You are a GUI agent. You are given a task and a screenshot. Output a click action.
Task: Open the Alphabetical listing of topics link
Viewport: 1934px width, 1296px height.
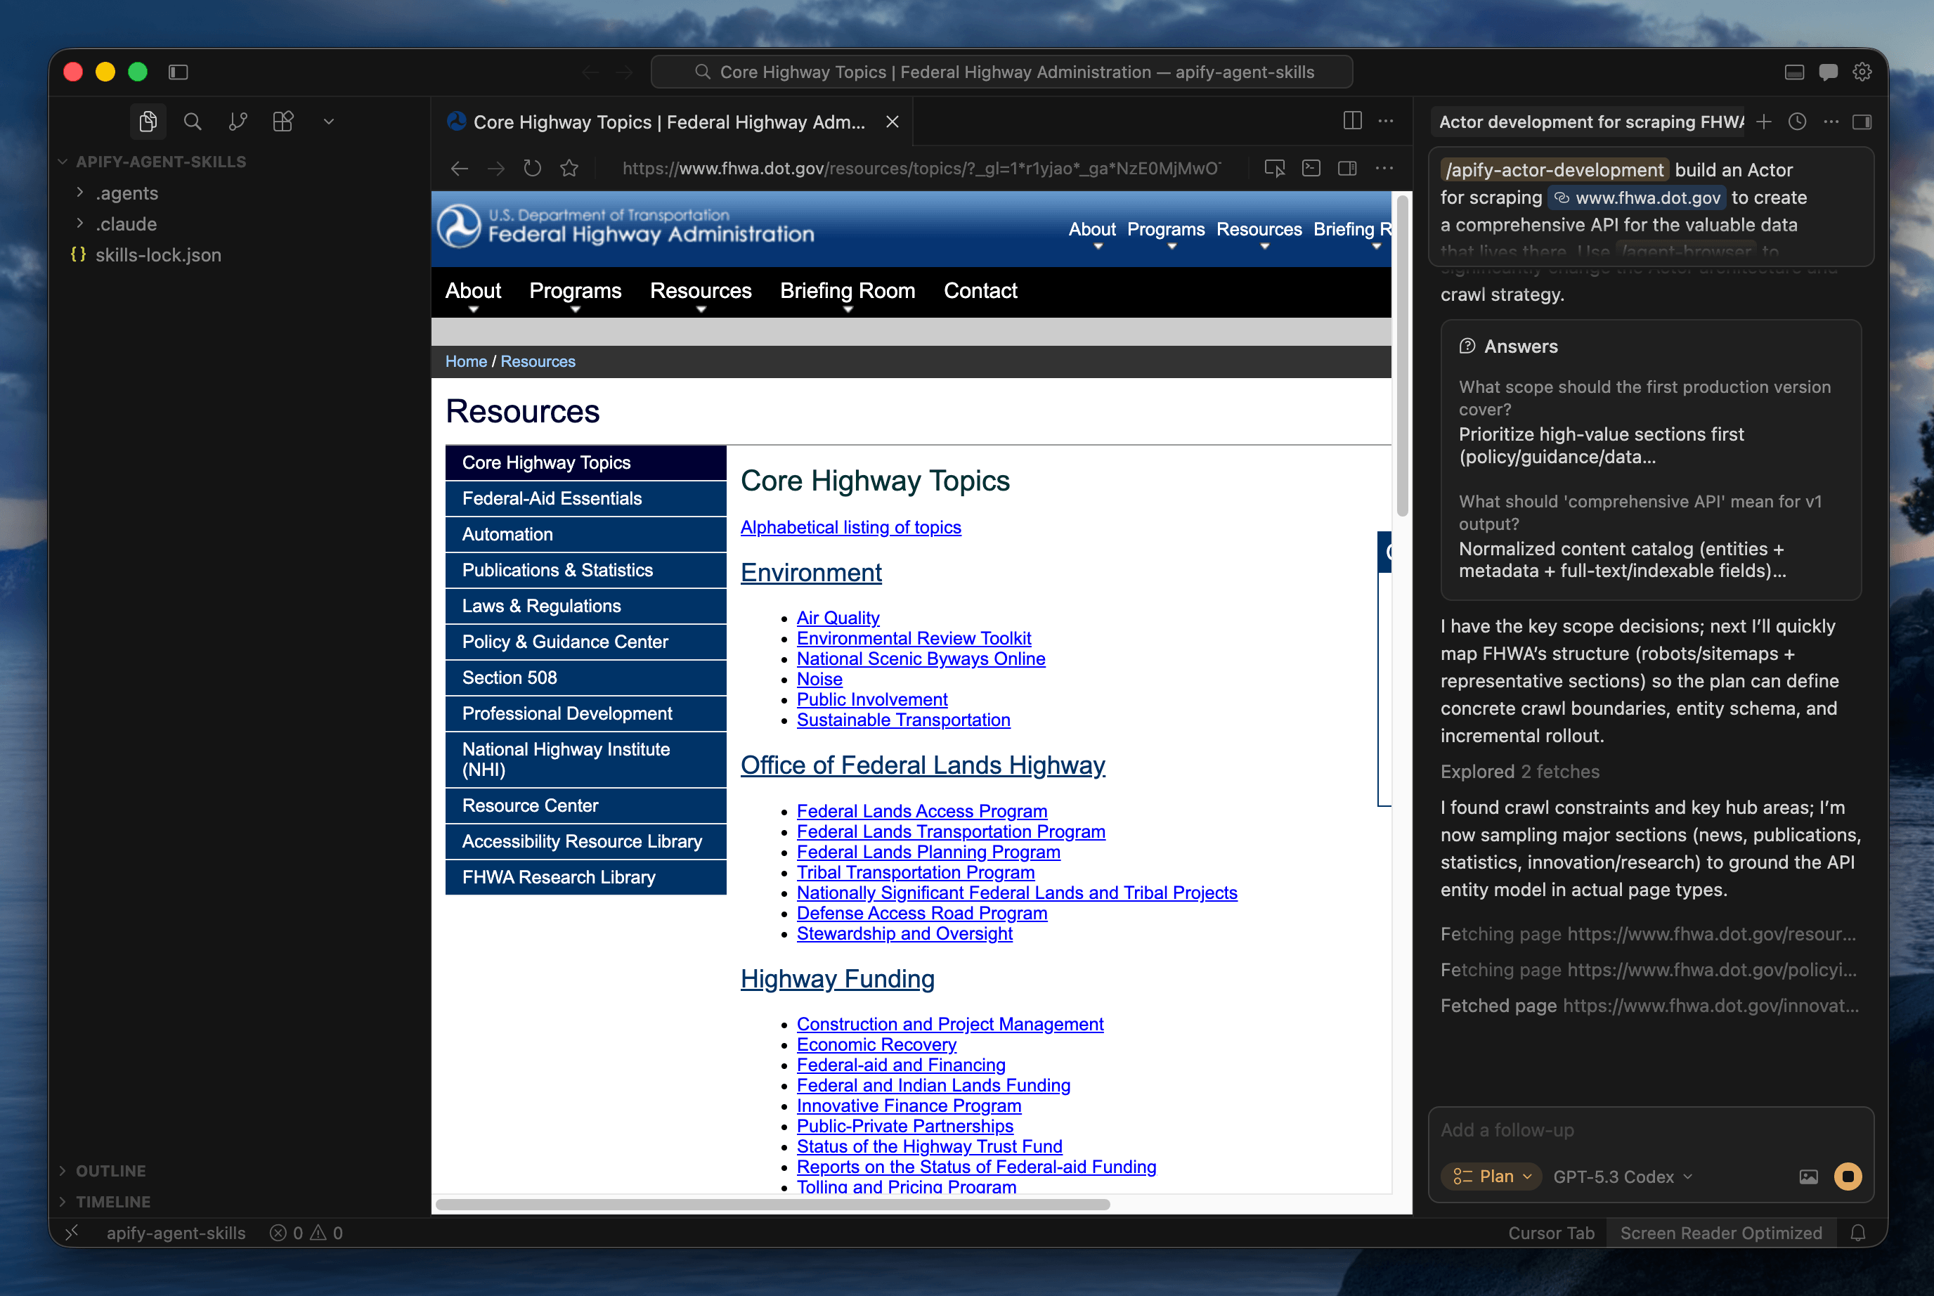[x=850, y=526]
